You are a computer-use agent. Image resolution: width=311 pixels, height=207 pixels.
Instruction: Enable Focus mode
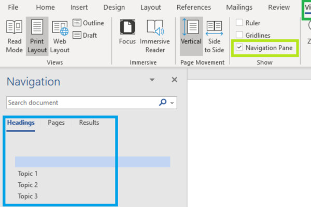128,32
